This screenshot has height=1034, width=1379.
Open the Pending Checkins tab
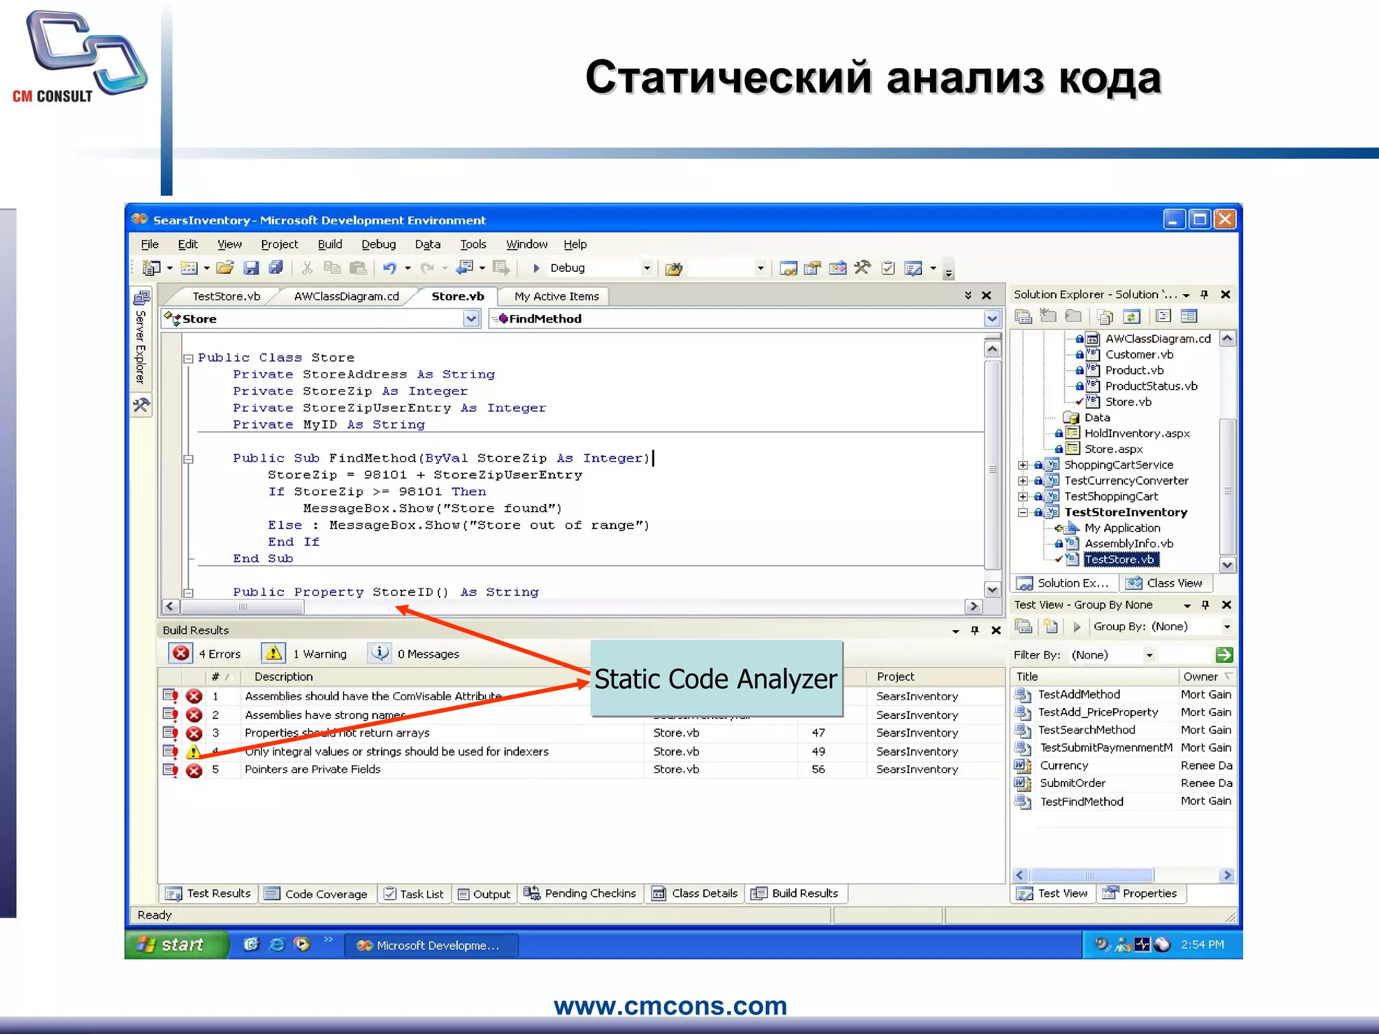coord(580,893)
